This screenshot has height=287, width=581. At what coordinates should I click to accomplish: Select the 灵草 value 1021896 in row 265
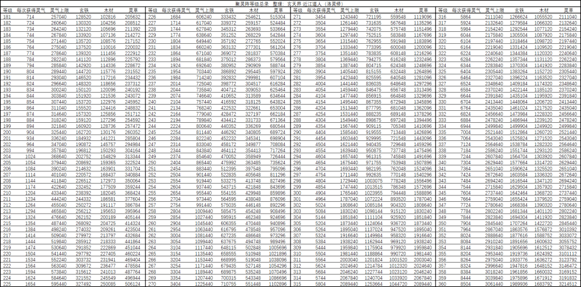tap(278, 253)
